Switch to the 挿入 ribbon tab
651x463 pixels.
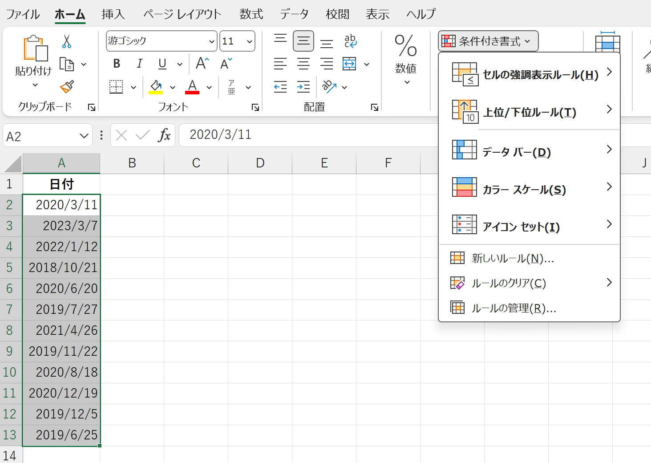pos(113,14)
